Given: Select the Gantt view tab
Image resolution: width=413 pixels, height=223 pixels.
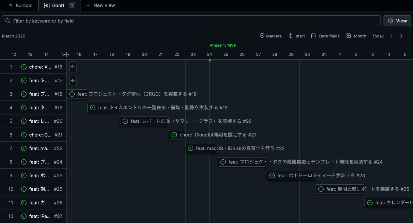Looking at the screenshot, I should pyautogui.click(x=54, y=5).
